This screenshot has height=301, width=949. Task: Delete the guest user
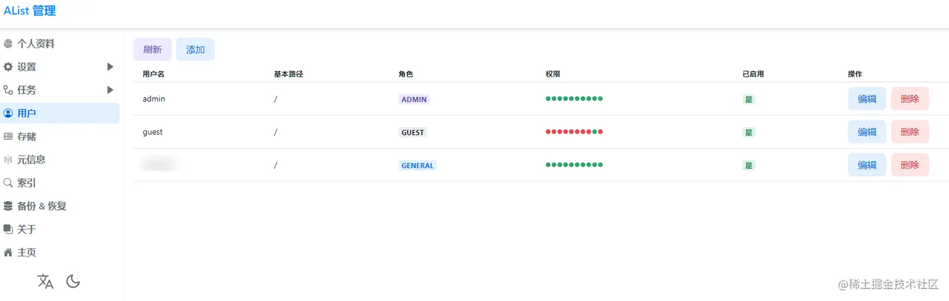pos(910,132)
